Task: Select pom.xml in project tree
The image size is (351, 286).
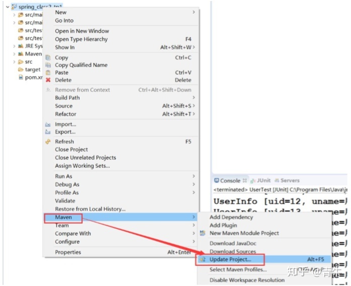Action: point(34,77)
